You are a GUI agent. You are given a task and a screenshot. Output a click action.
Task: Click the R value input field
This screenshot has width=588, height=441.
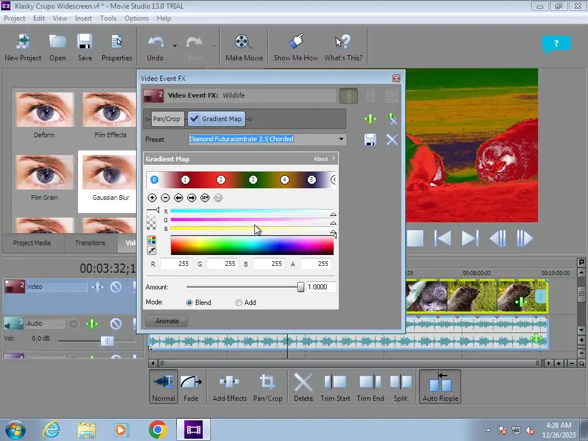(176, 264)
